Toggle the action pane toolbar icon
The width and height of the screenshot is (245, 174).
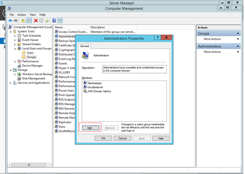tap(60, 20)
